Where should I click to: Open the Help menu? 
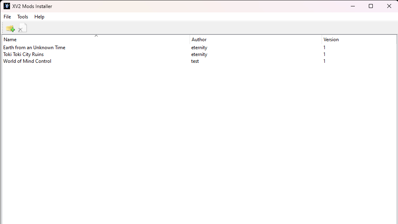click(x=39, y=17)
